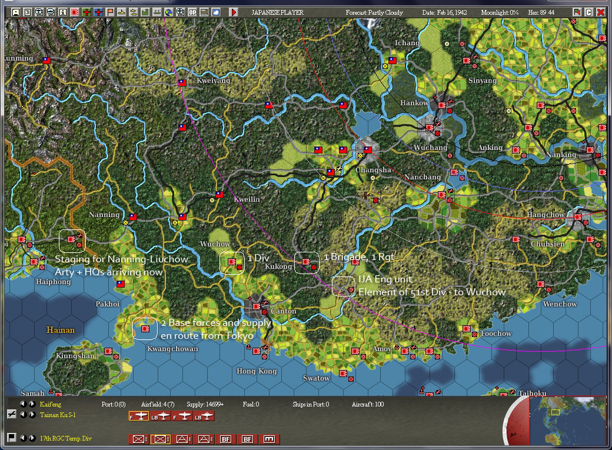This screenshot has width=612, height=450.
Task: Select the second LB bomber unit icon
Action: 204,416
